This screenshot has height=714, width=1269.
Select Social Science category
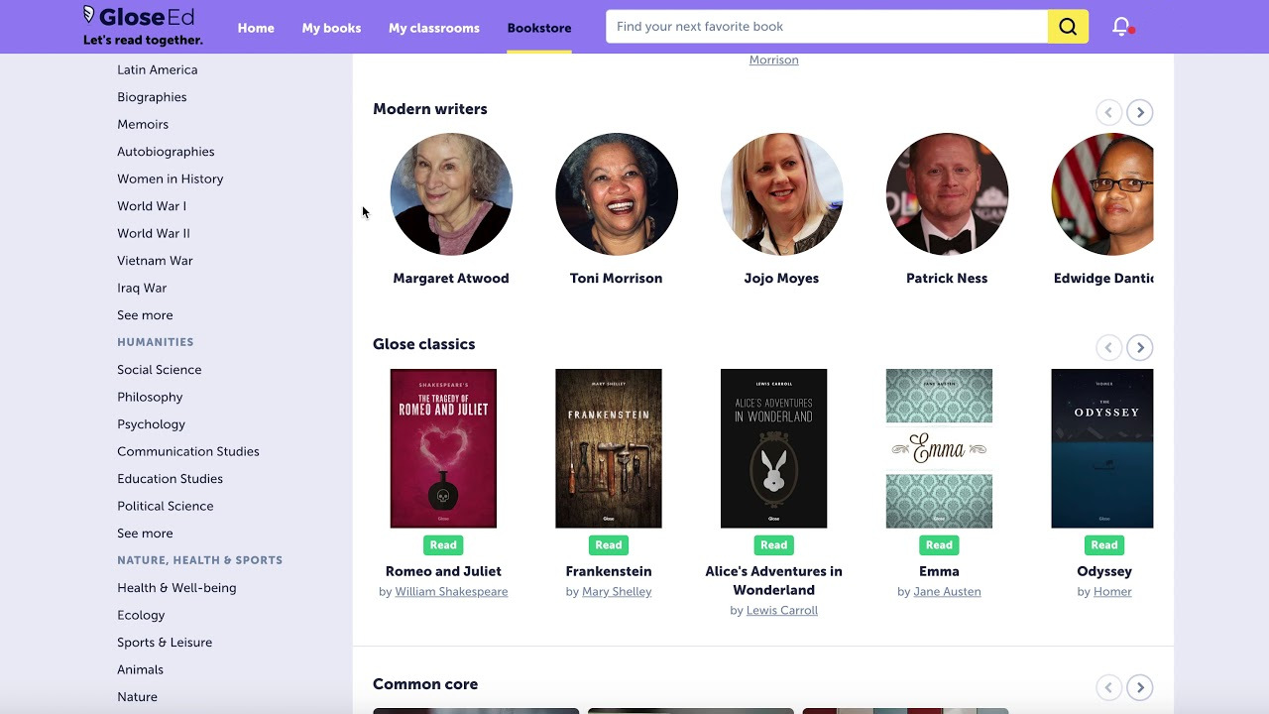tap(160, 370)
